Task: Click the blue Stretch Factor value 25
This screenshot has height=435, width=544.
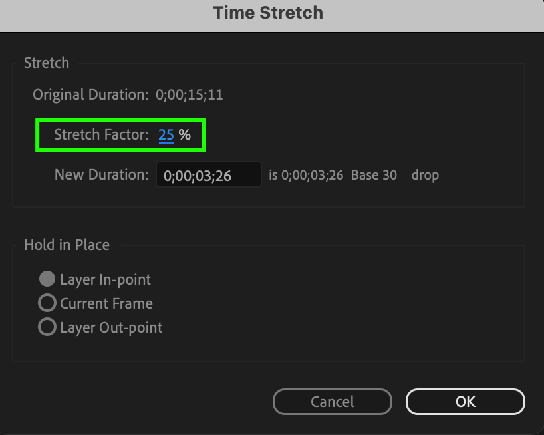Action: (166, 135)
